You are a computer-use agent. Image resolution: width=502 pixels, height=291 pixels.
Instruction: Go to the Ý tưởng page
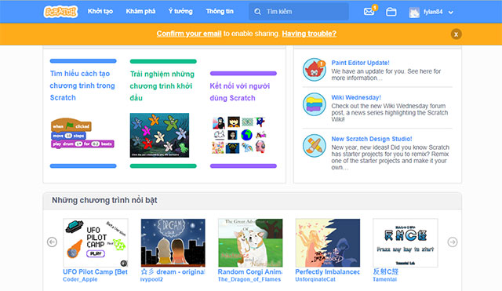coord(180,11)
